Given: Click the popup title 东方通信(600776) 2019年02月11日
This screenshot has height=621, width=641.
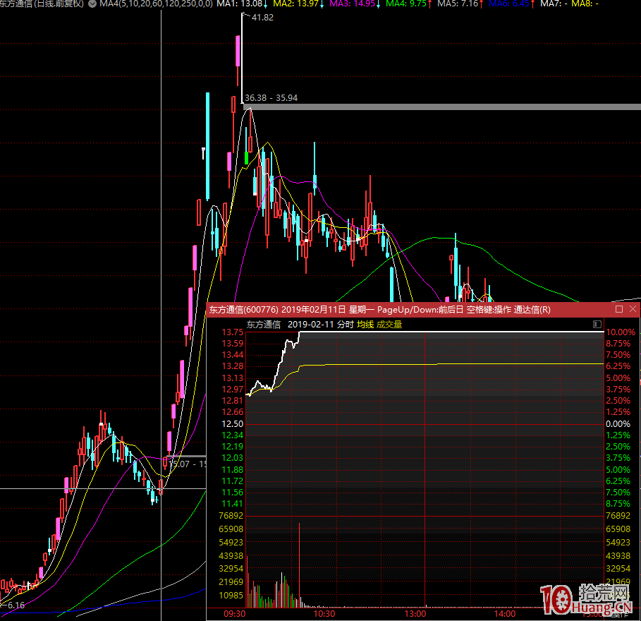Looking at the screenshot, I should (x=277, y=310).
